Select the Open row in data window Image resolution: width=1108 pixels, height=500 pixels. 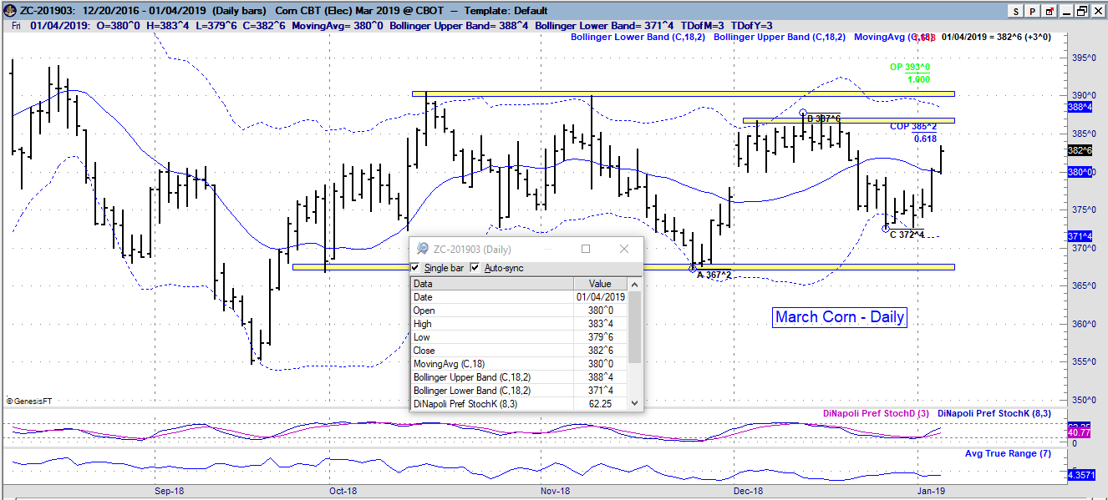[x=519, y=311]
